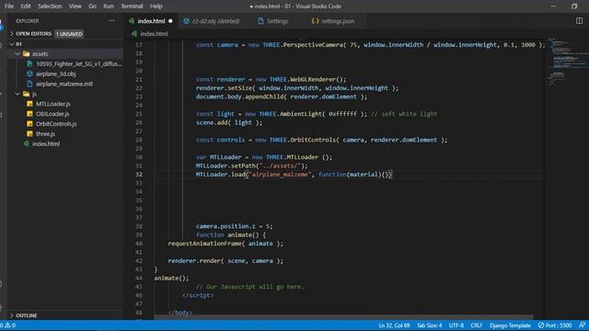Click line number 32 in gutter
589x331 pixels.
(139, 174)
